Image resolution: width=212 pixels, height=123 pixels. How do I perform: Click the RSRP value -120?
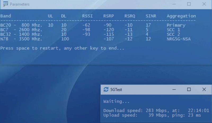point(109,30)
